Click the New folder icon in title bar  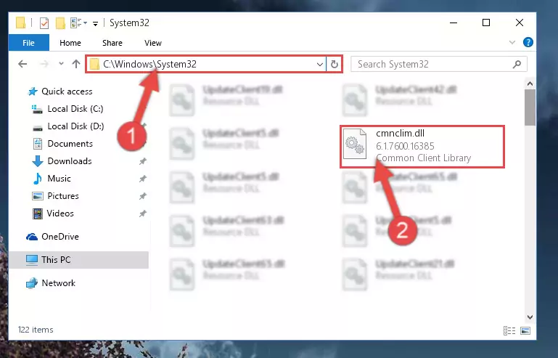click(x=60, y=23)
